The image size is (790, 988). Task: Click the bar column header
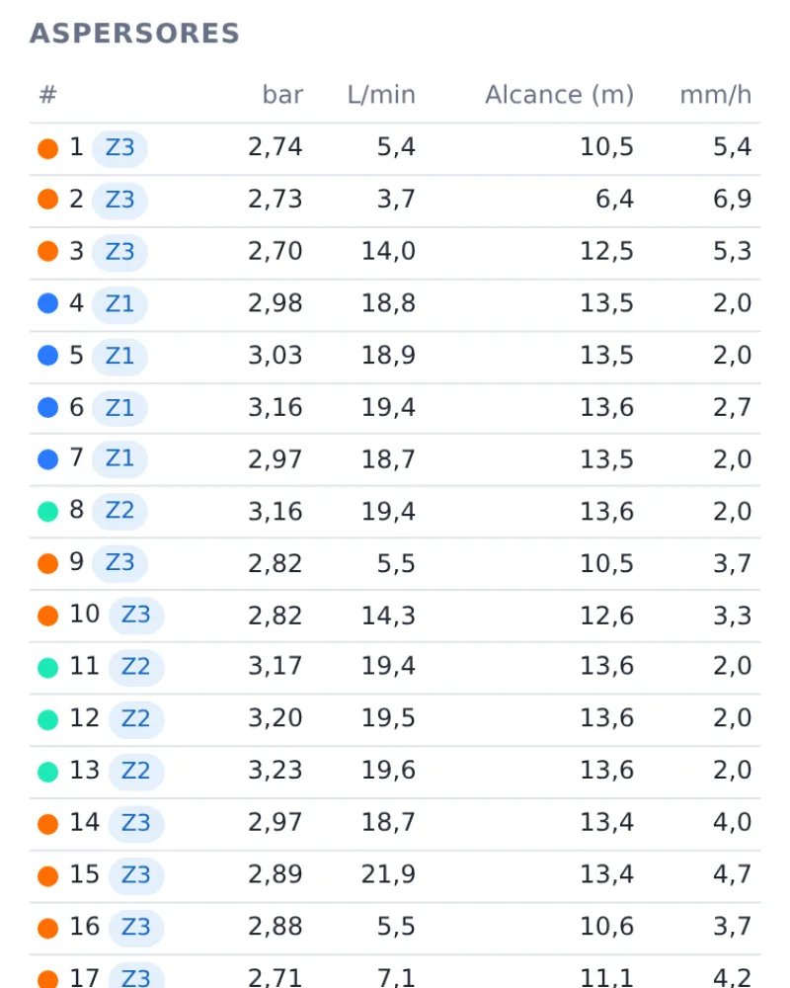tap(282, 95)
